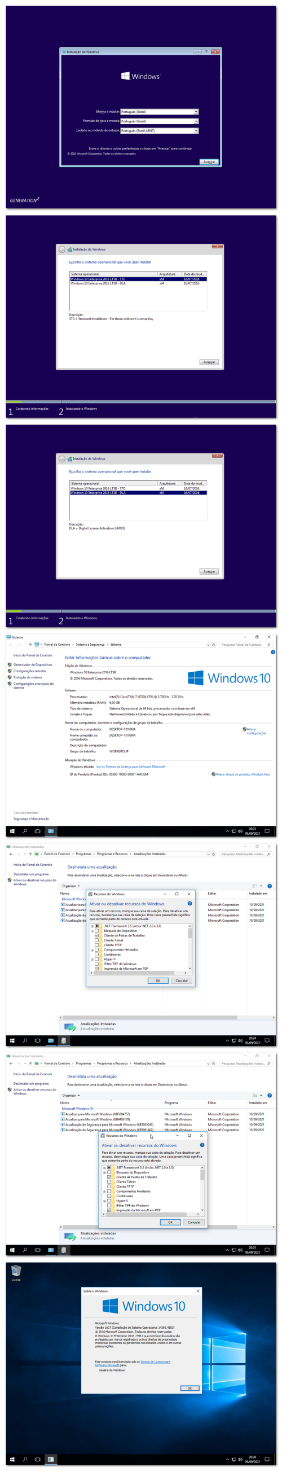Click 'Painel de Controle' breadcrumb in Sistema window

pos(57,645)
